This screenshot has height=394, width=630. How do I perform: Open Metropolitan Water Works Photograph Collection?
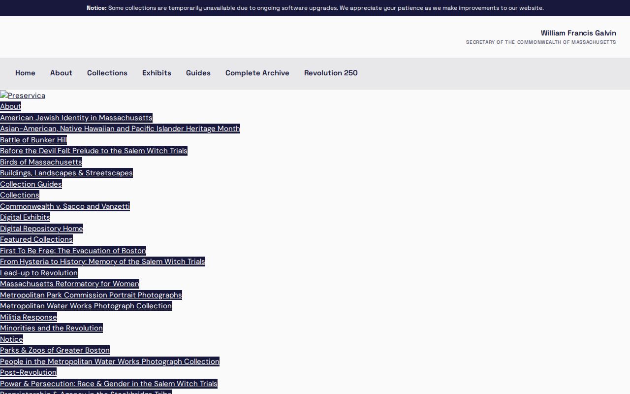tap(86, 306)
